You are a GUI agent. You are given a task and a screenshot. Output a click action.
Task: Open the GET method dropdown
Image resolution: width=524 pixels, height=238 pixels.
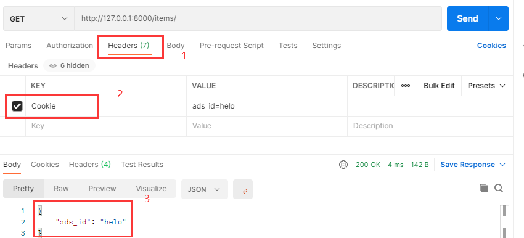pyautogui.click(x=39, y=18)
